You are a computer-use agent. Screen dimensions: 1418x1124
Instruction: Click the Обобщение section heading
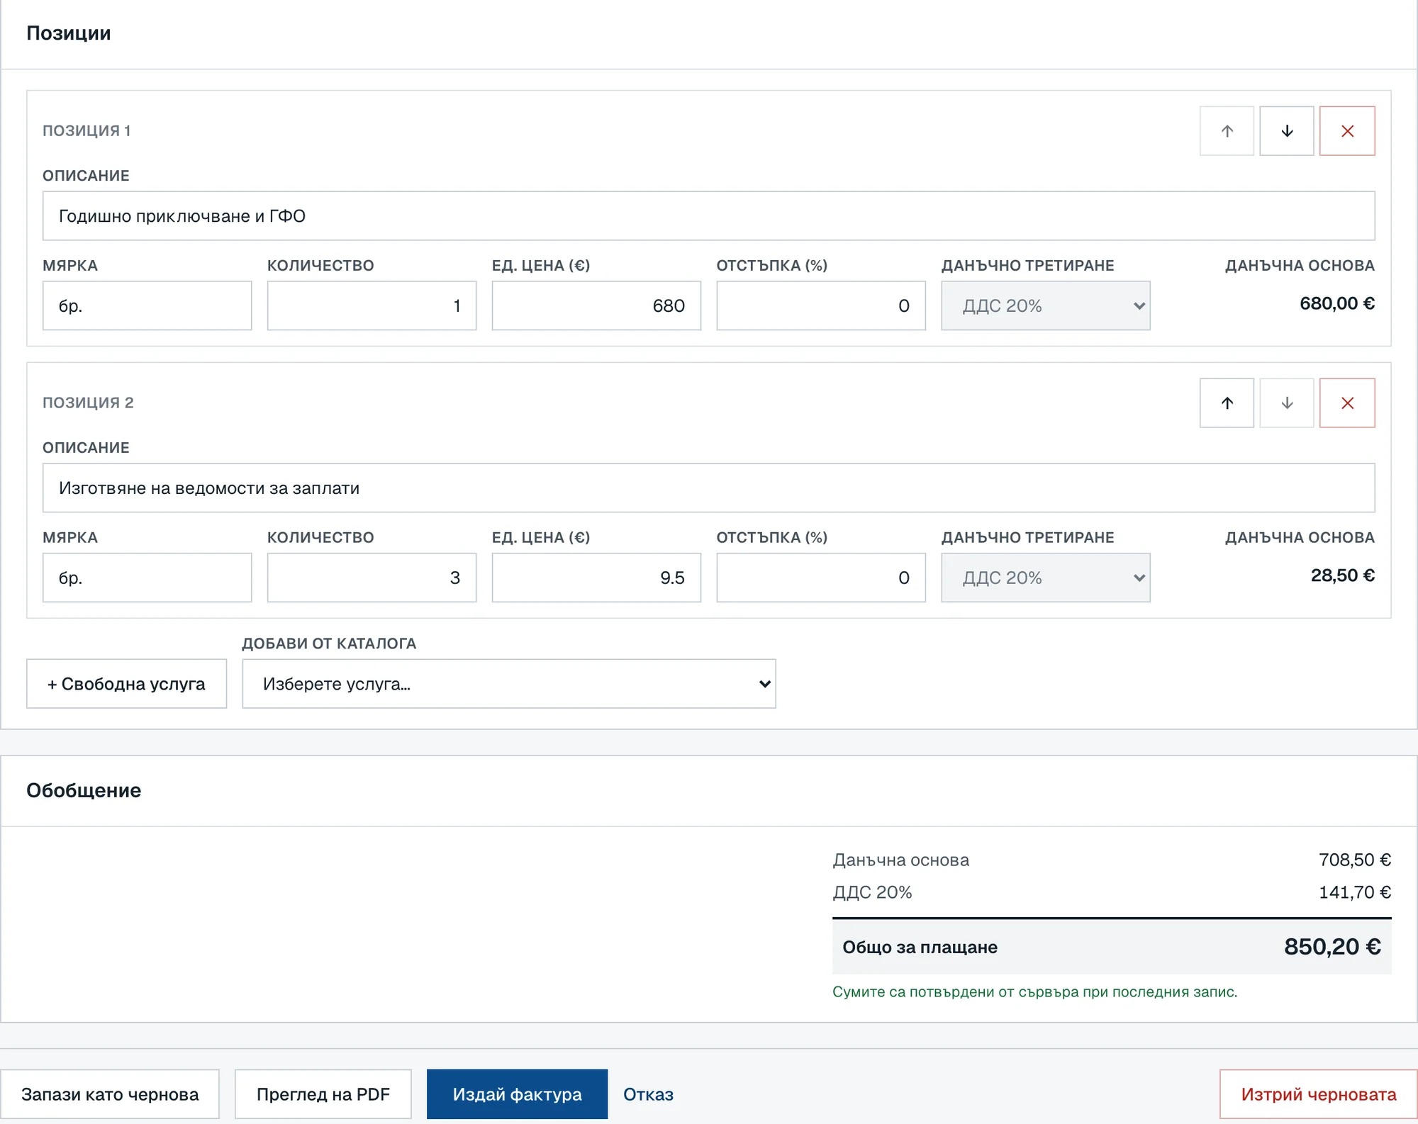(x=84, y=791)
